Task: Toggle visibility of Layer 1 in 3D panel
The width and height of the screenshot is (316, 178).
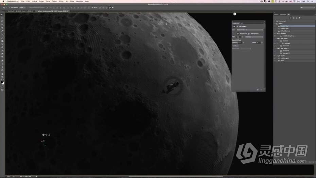Action: click(275, 56)
